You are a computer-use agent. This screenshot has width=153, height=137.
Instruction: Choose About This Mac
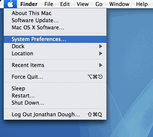point(55,13)
